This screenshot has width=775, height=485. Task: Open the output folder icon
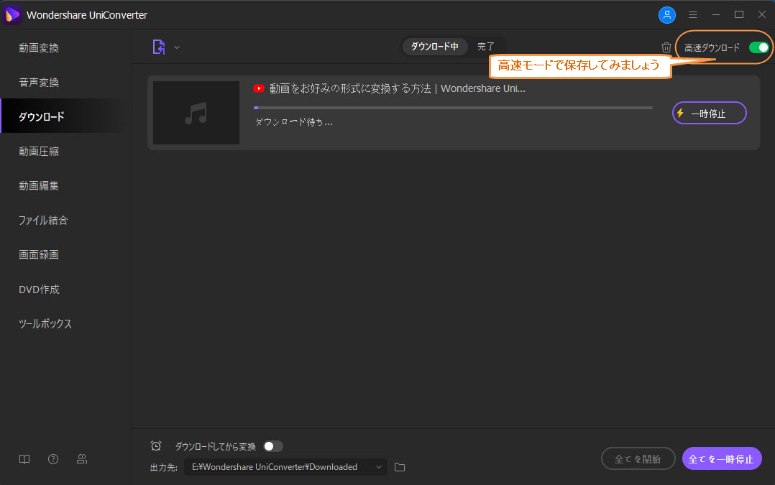point(400,466)
